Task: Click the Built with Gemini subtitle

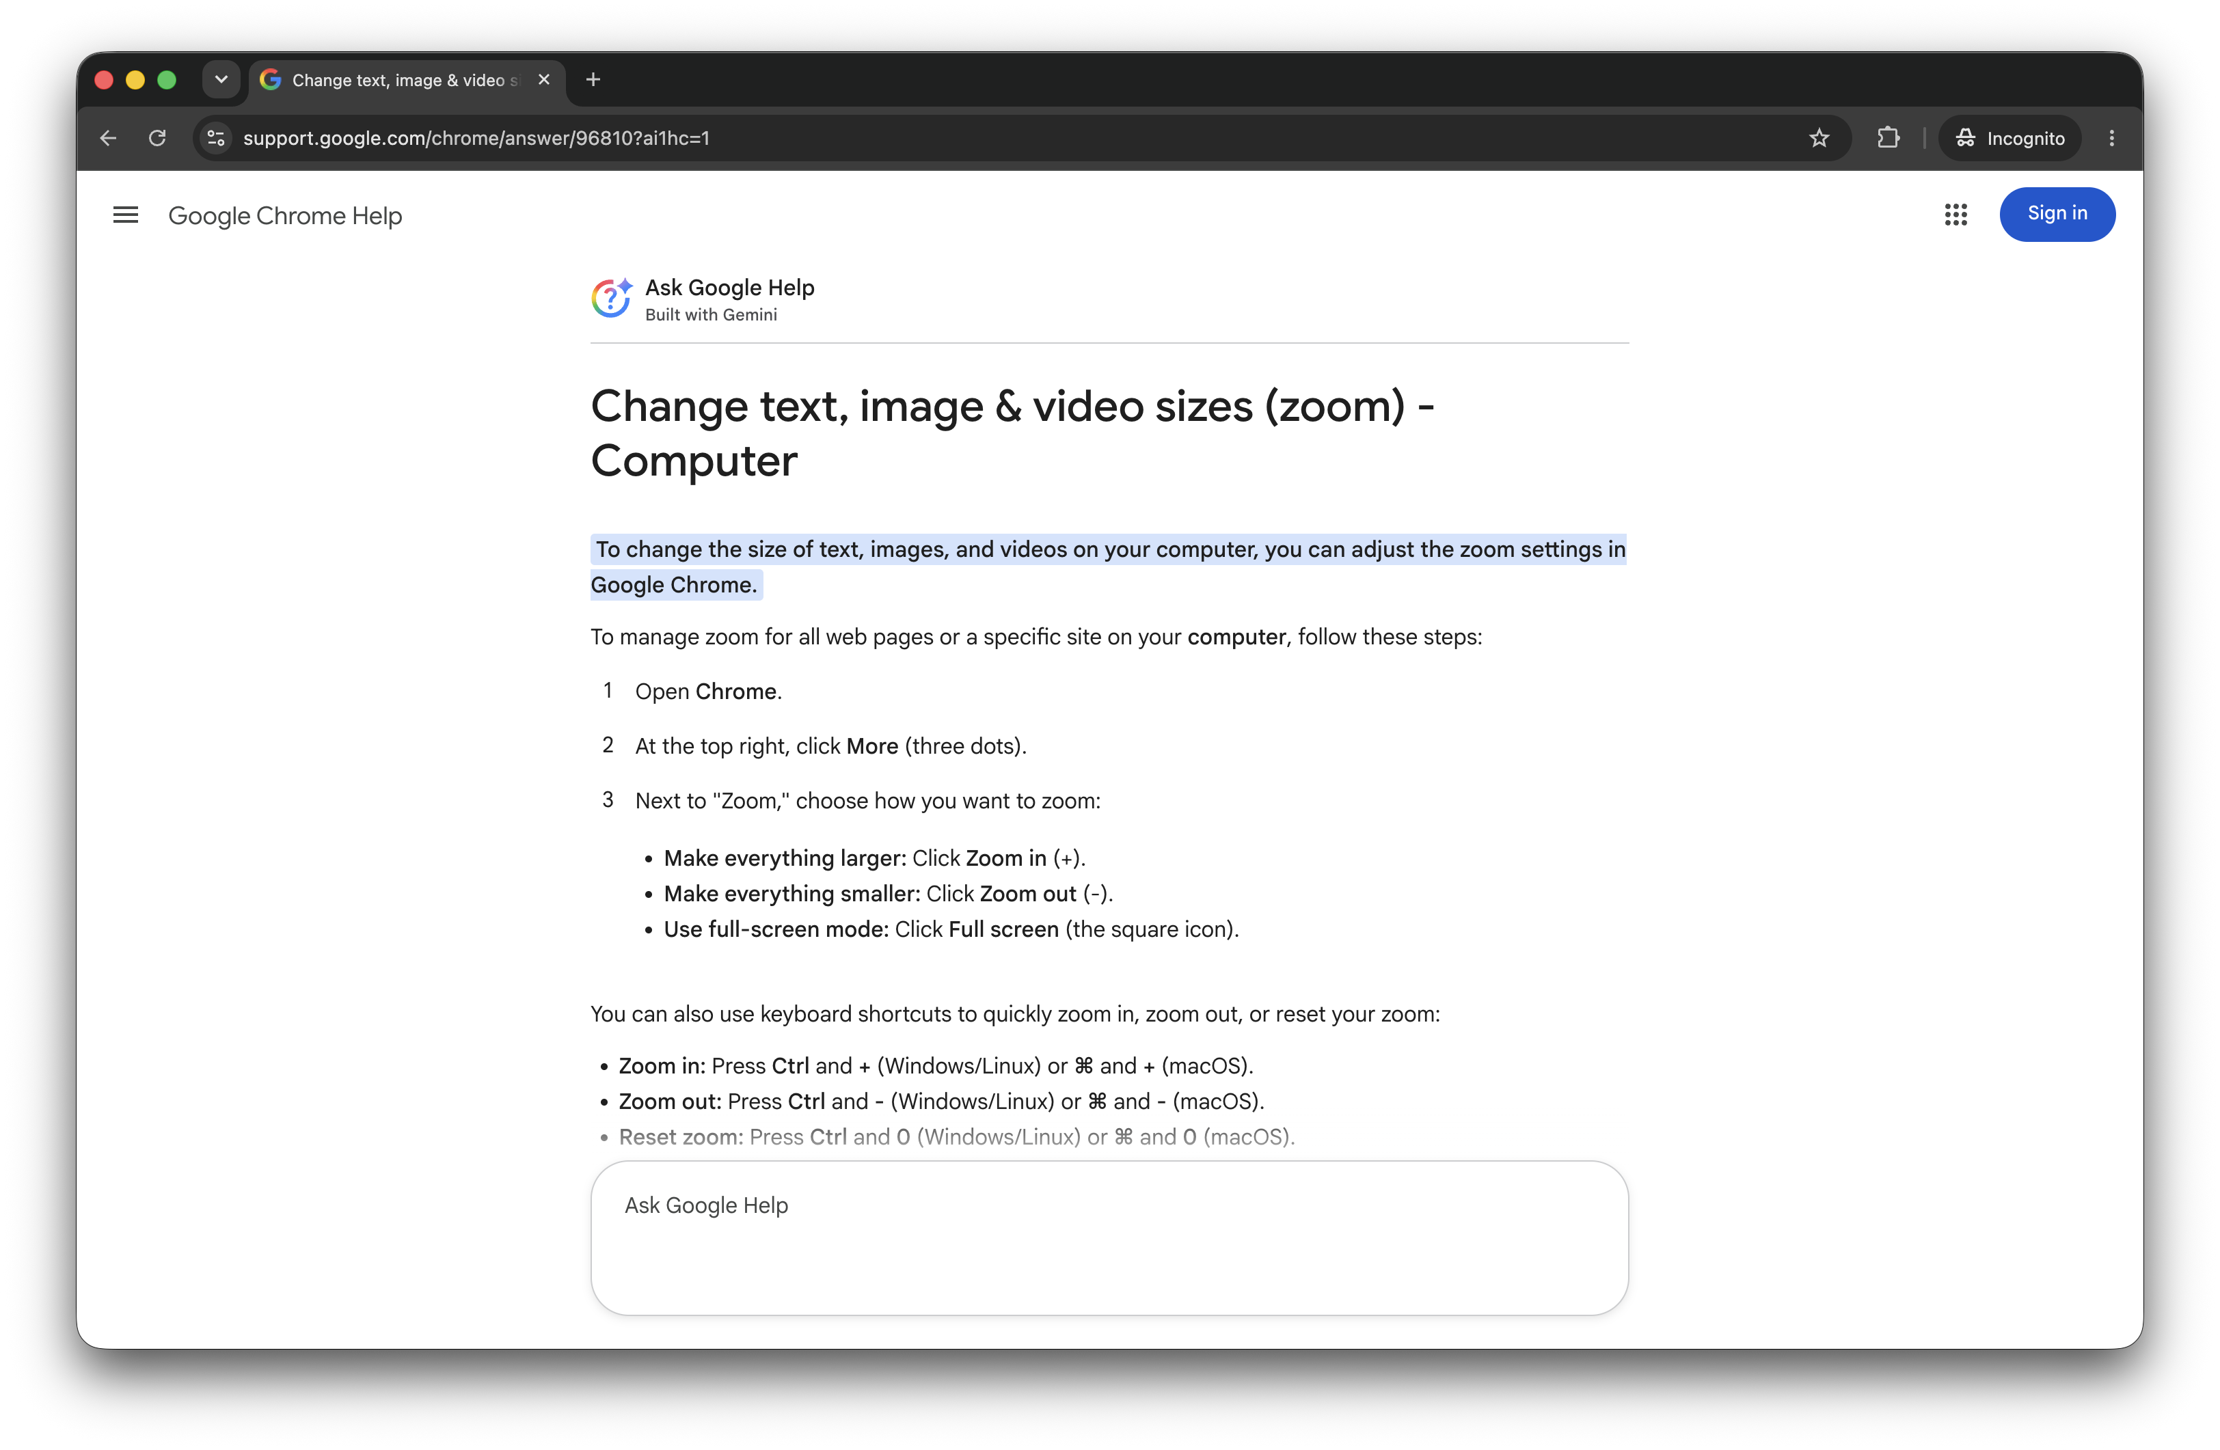Action: click(711, 315)
